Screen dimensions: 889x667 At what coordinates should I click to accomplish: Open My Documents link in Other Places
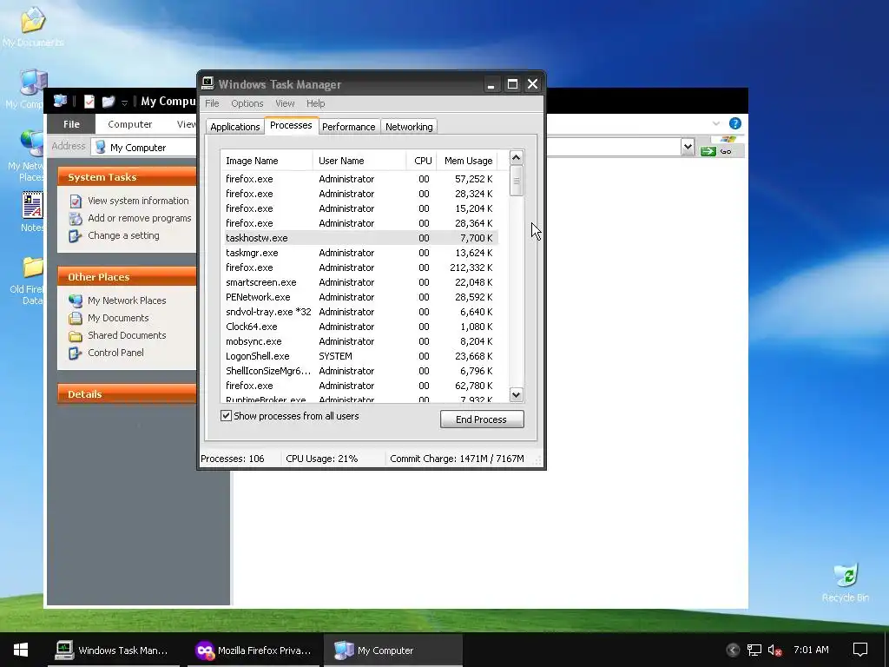pyautogui.click(x=118, y=318)
